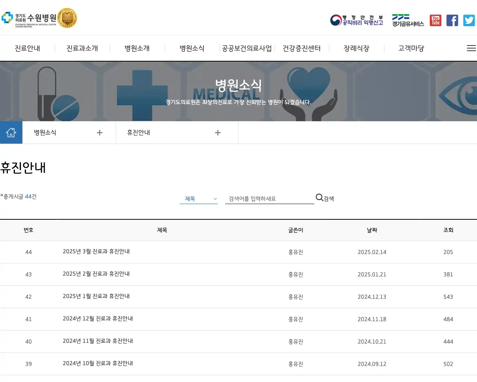The height and width of the screenshot is (382, 477).
Task: Select the 진료안내 menu item
Action: (27, 48)
